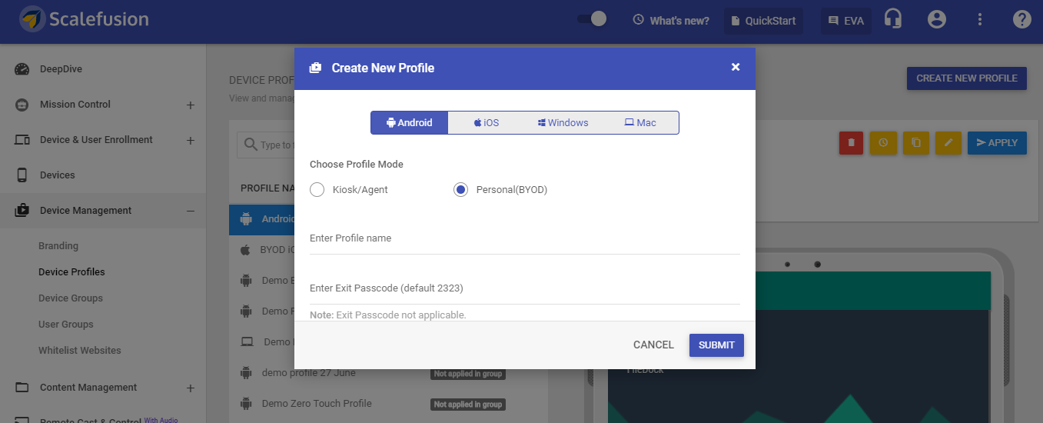The height and width of the screenshot is (423, 1043).
Task: Click the Content Management folder icon
Action: point(22,388)
